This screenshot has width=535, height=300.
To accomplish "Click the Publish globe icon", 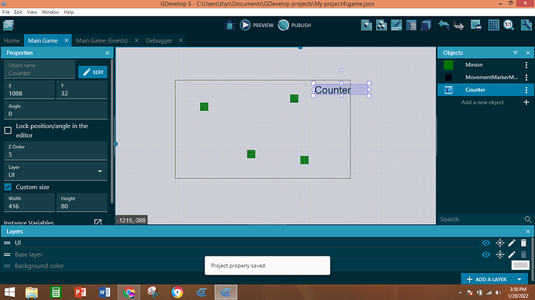I will coord(284,25).
